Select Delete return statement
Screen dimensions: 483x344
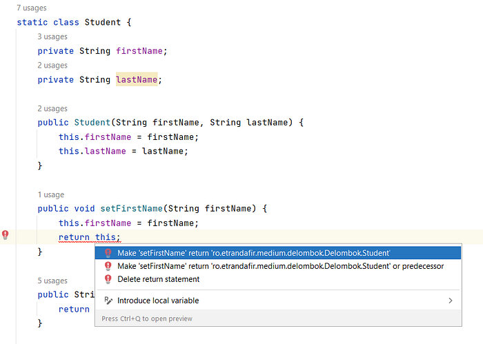[278, 279]
